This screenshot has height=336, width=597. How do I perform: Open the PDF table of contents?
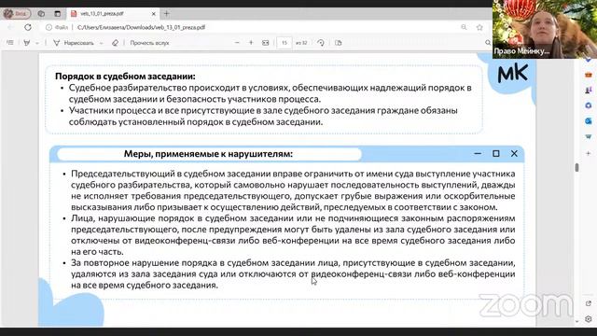[10, 43]
